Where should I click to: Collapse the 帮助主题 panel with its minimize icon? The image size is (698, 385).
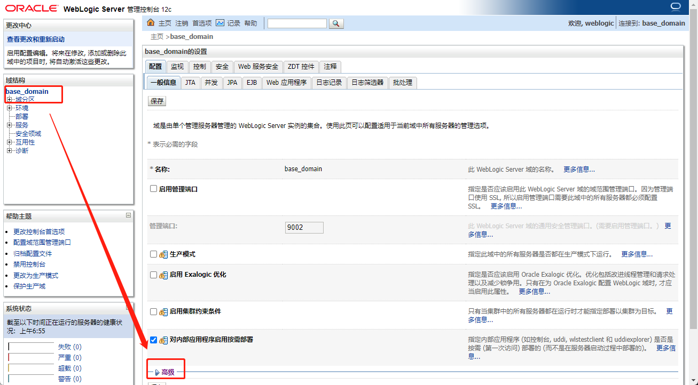(128, 215)
